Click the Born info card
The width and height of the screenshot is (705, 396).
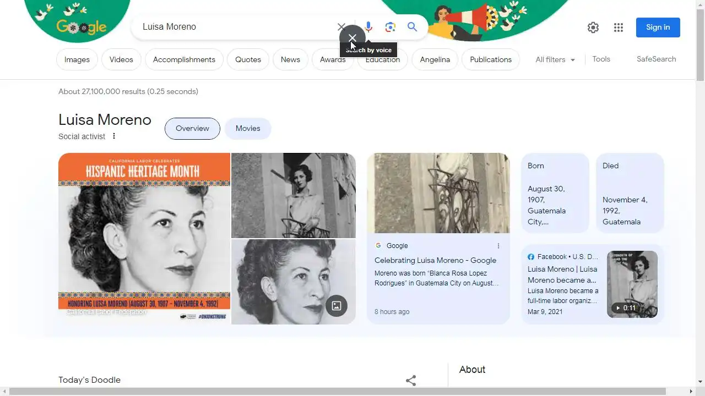(x=555, y=193)
